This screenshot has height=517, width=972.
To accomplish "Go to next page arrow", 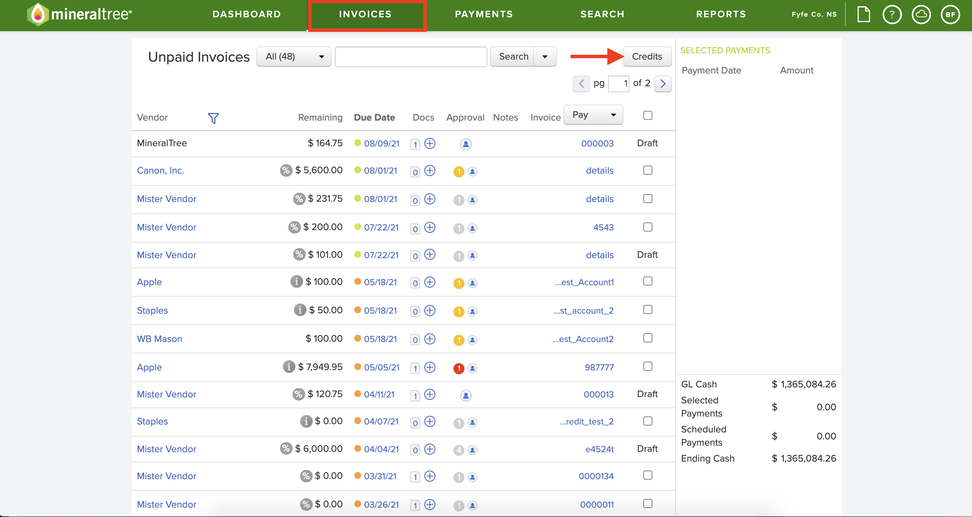I will click(x=663, y=84).
